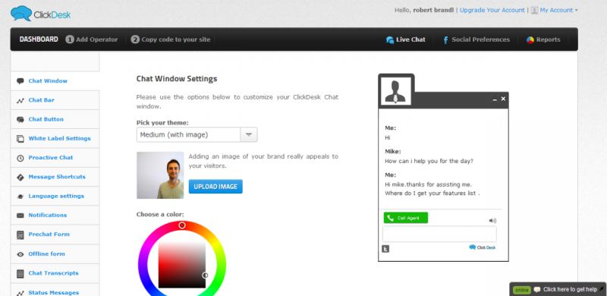
Task: Minimize the chat preview window
Action: tap(495, 99)
